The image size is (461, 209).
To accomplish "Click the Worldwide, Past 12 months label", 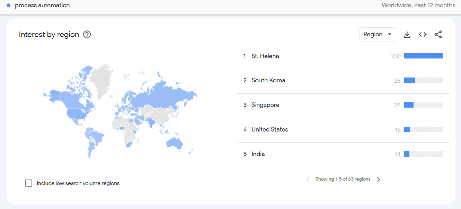I will (418, 5).
